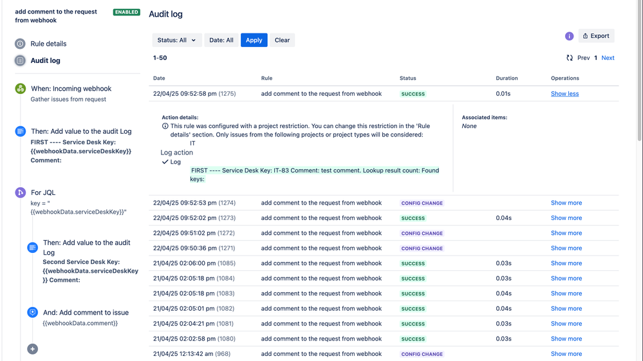
Task: Select the Date column header
Action: click(x=159, y=79)
